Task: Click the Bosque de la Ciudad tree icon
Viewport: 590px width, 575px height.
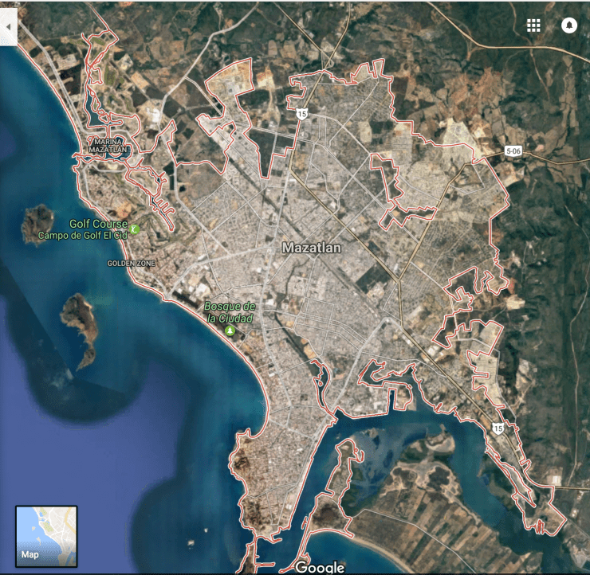Action: [x=230, y=330]
